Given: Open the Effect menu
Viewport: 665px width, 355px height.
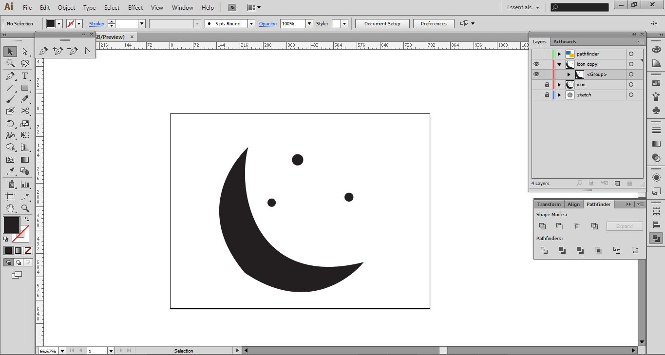Looking at the screenshot, I should 135,8.
